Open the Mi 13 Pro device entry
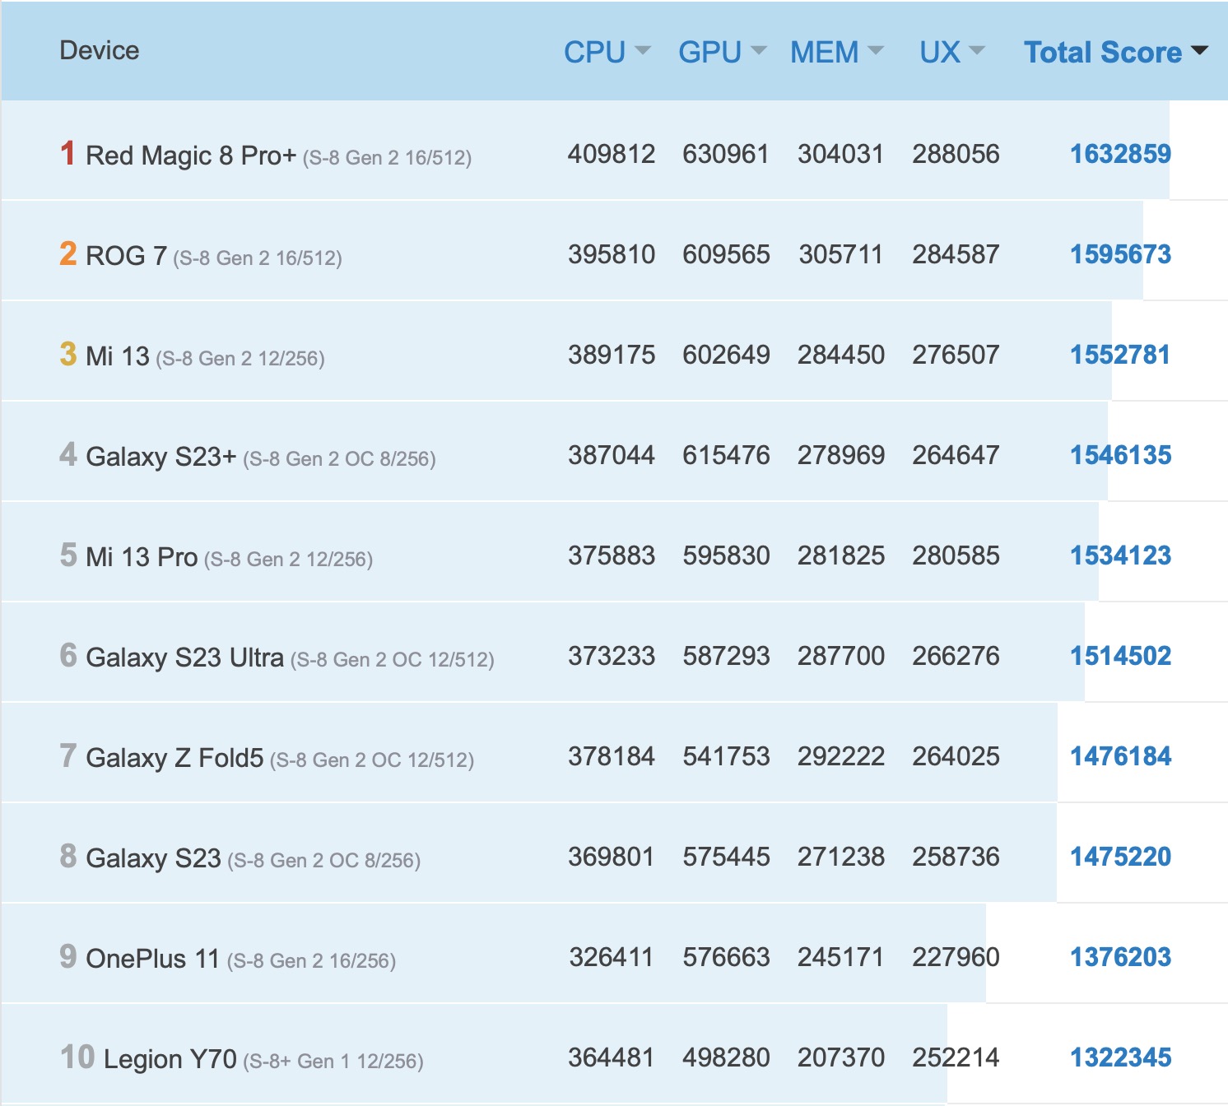 [142, 556]
